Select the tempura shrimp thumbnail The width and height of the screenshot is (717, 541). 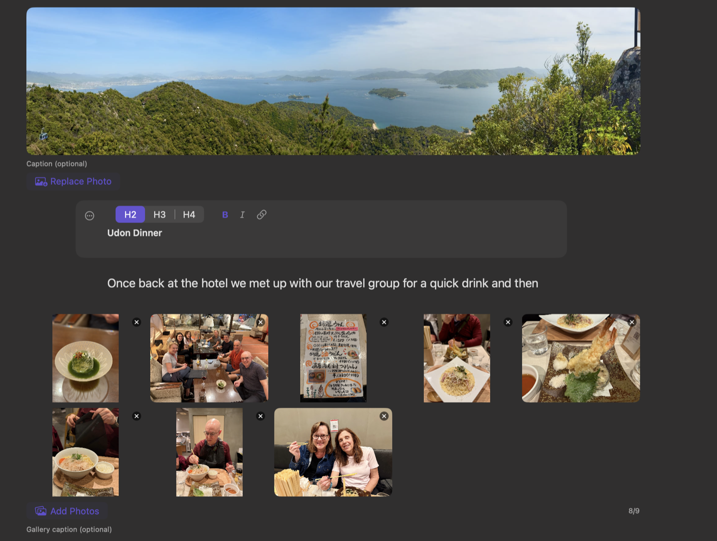pyautogui.click(x=581, y=358)
